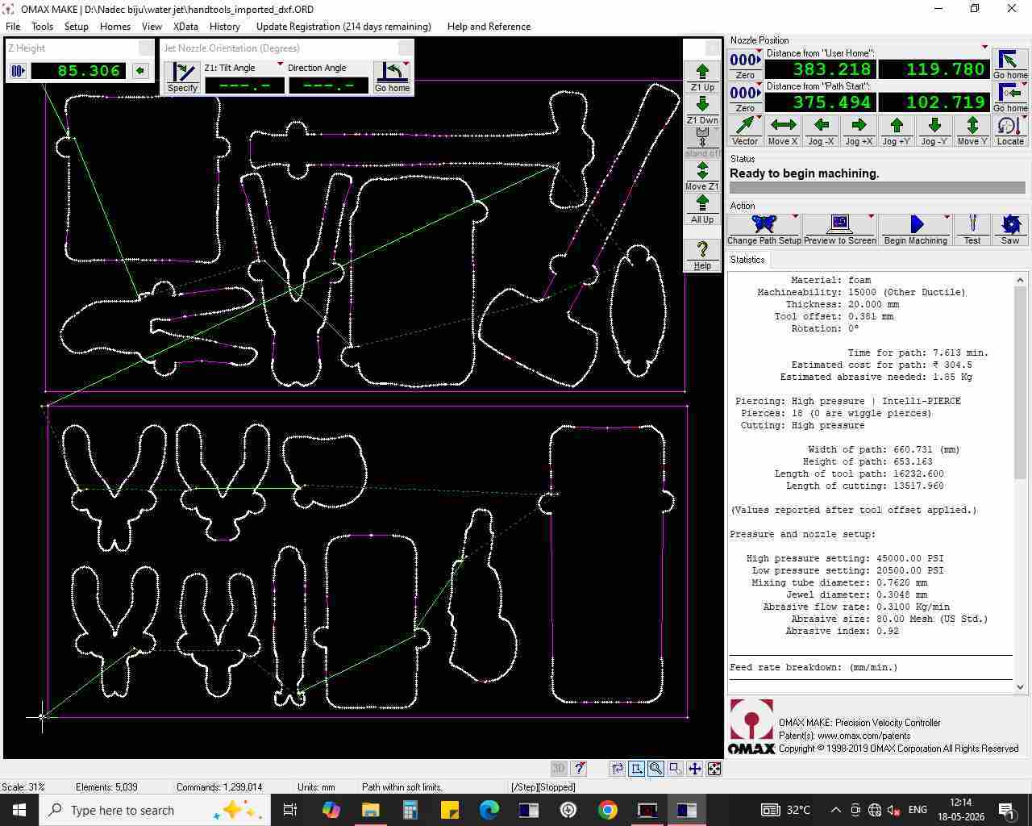Go home to User Home position
The image size is (1032, 826).
tap(1009, 65)
